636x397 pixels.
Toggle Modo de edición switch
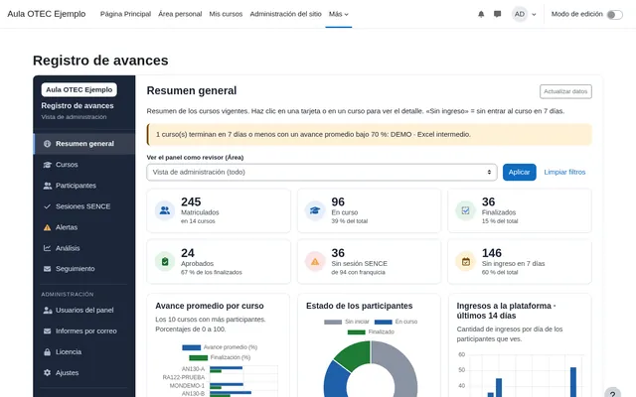click(614, 15)
